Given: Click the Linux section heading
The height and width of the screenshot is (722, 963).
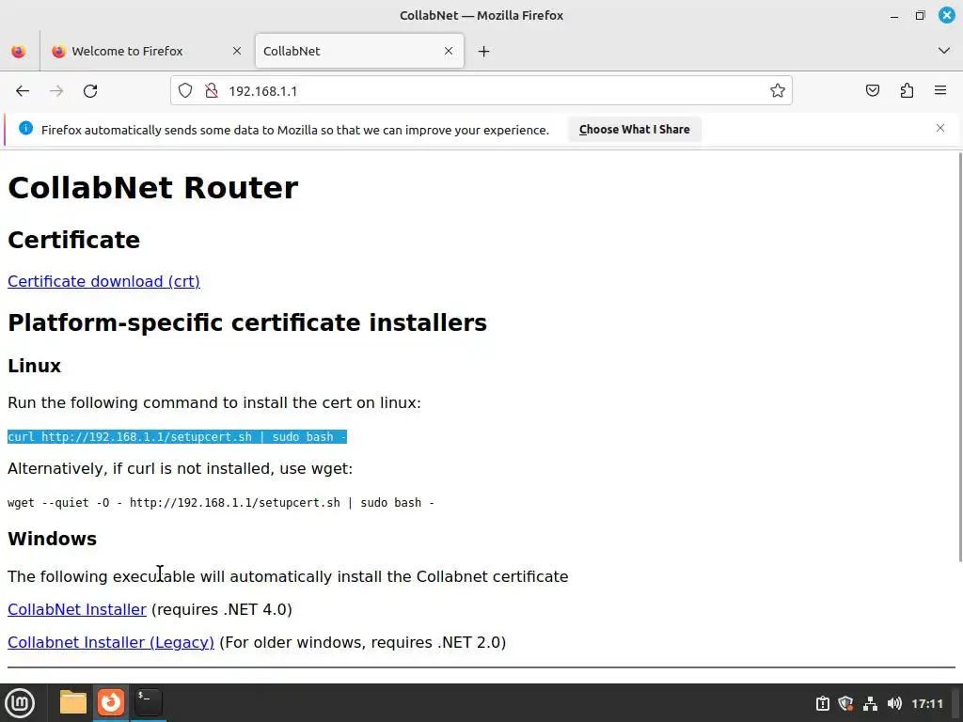Looking at the screenshot, I should 35,366.
